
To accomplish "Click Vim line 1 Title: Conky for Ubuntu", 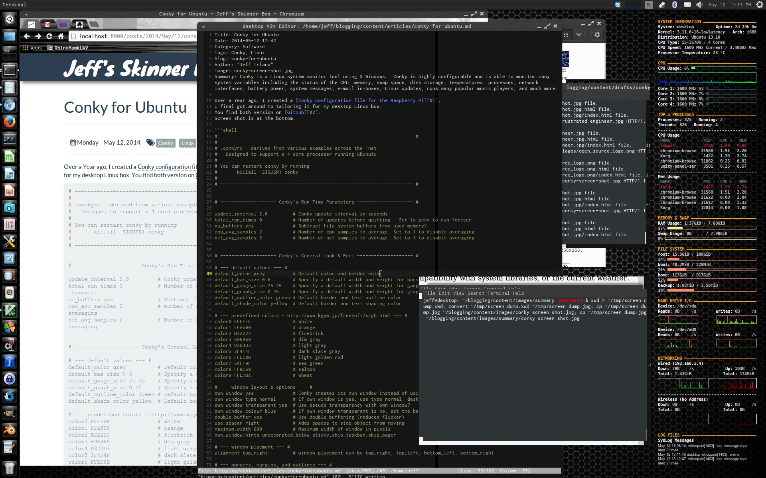I will coord(247,35).
